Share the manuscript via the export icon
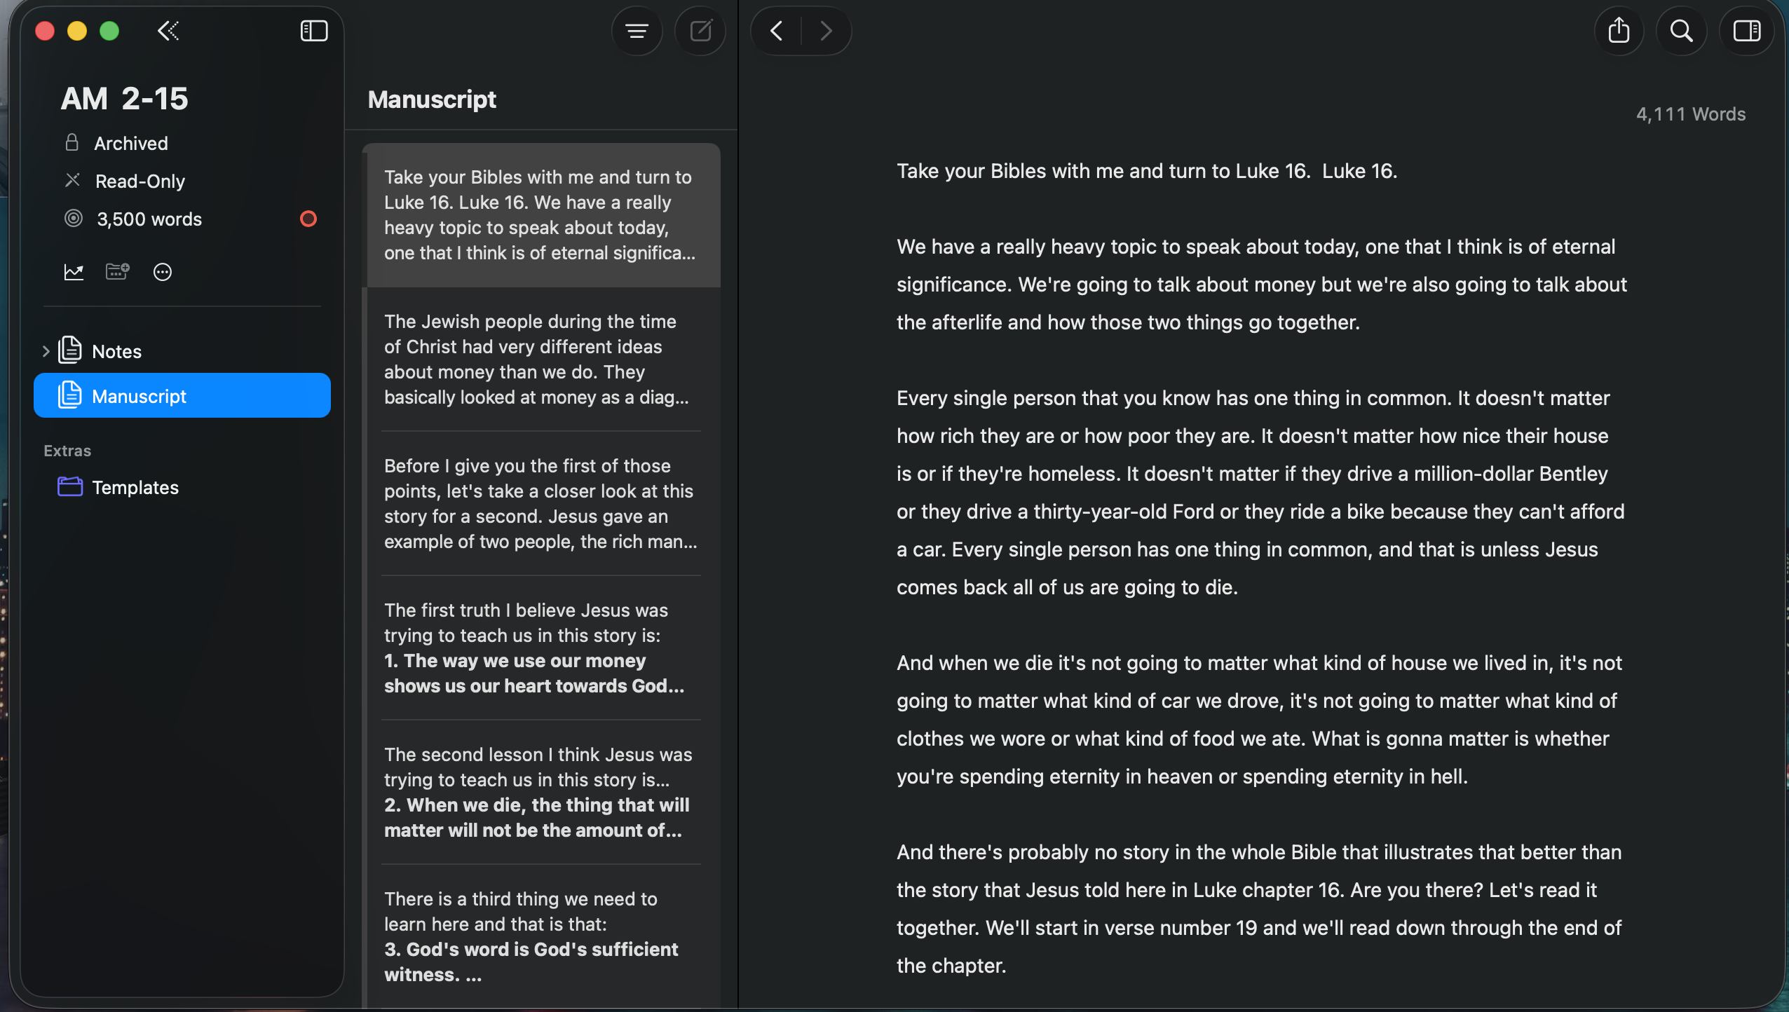Image resolution: width=1789 pixels, height=1012 pixels. pos(1618,31)
